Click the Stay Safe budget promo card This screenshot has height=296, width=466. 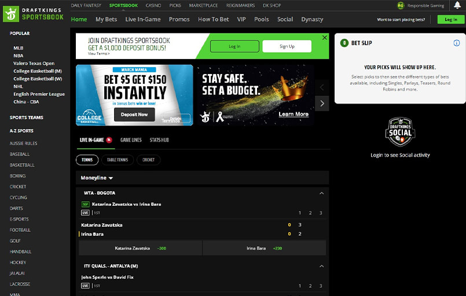point(256,95)
